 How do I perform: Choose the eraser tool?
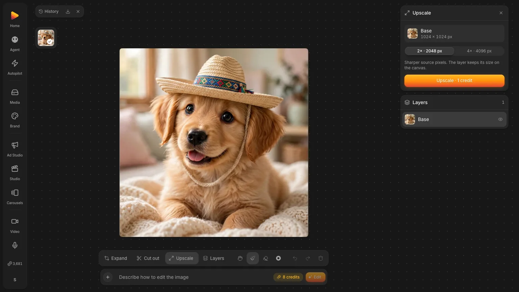tap(266, 258)
